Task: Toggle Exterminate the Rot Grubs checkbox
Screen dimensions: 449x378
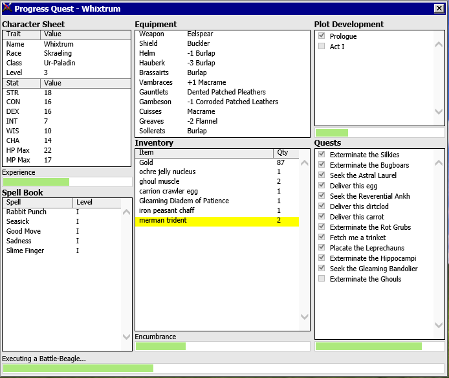Action: (322, 227)
